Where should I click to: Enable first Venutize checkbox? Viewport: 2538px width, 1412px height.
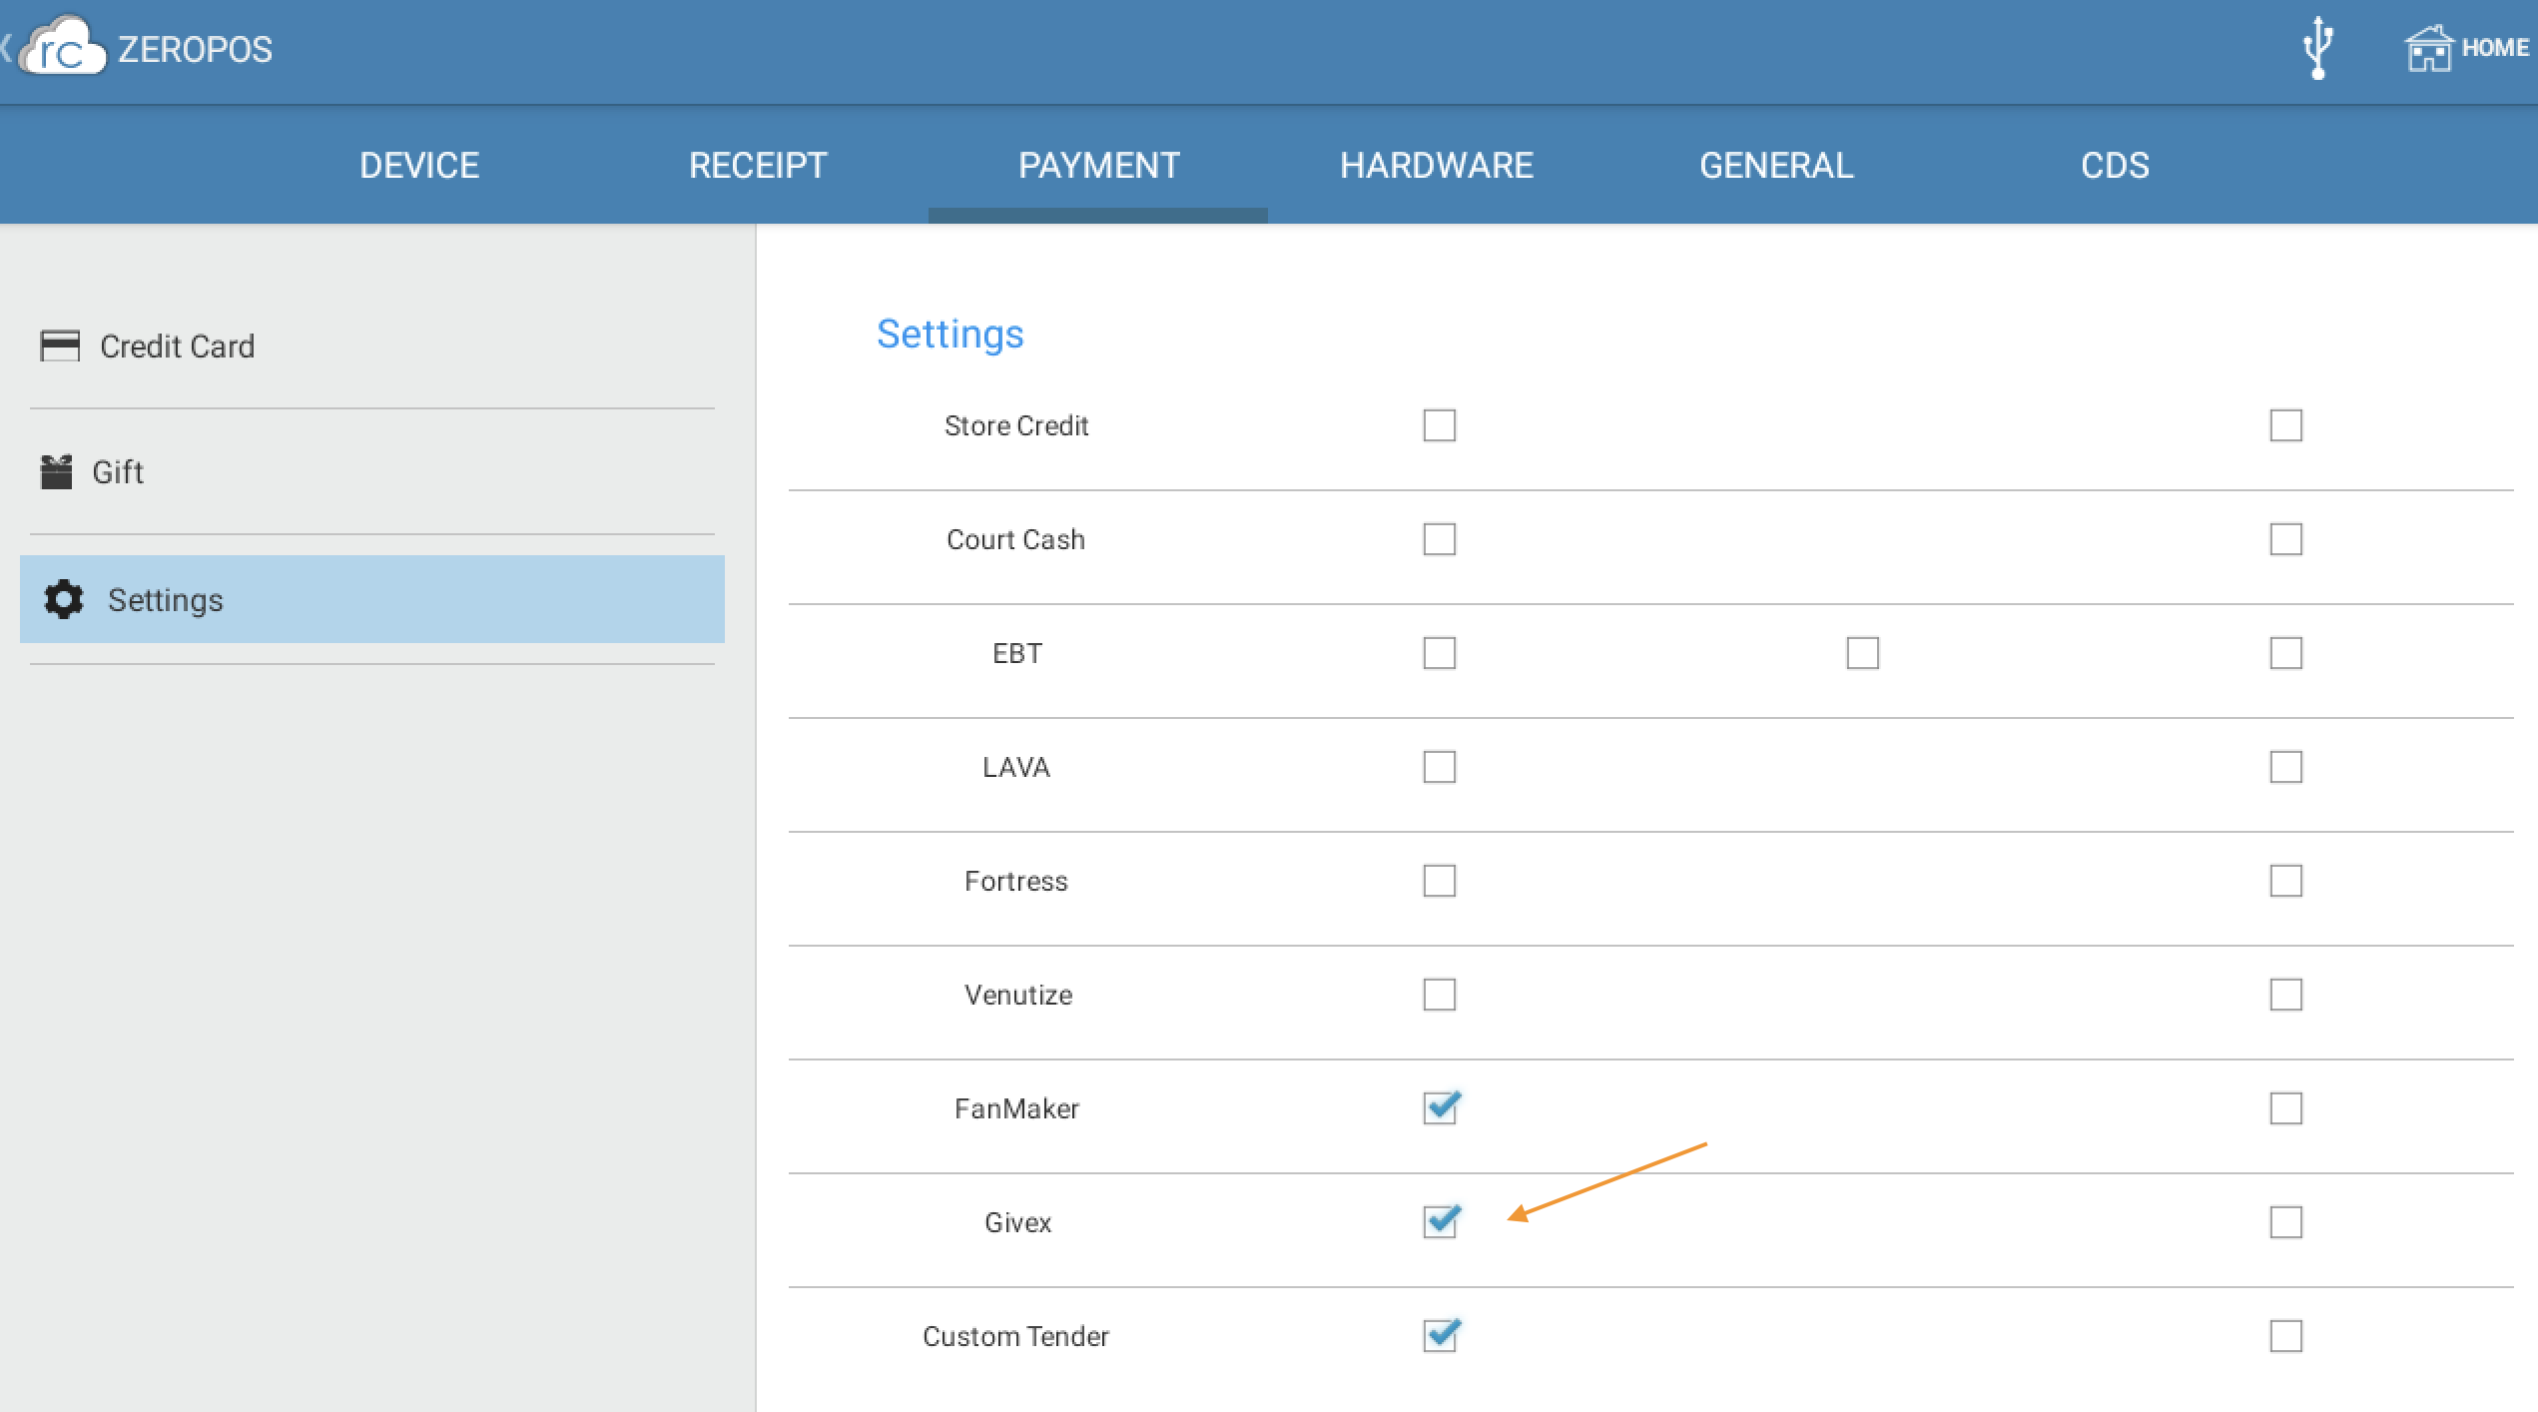(x=1439, y=995)
